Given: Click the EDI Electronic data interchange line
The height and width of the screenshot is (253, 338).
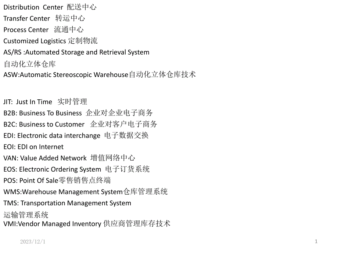Looking at the screenshot, I should coord(76,136).
